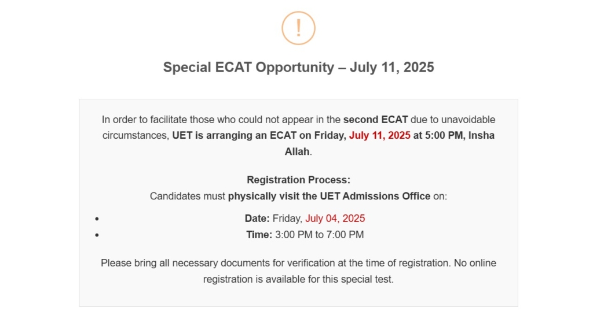593x330 pixels.
Task: Click "physically visit the UET Admissions Office" text
Action: click(329, 196)
